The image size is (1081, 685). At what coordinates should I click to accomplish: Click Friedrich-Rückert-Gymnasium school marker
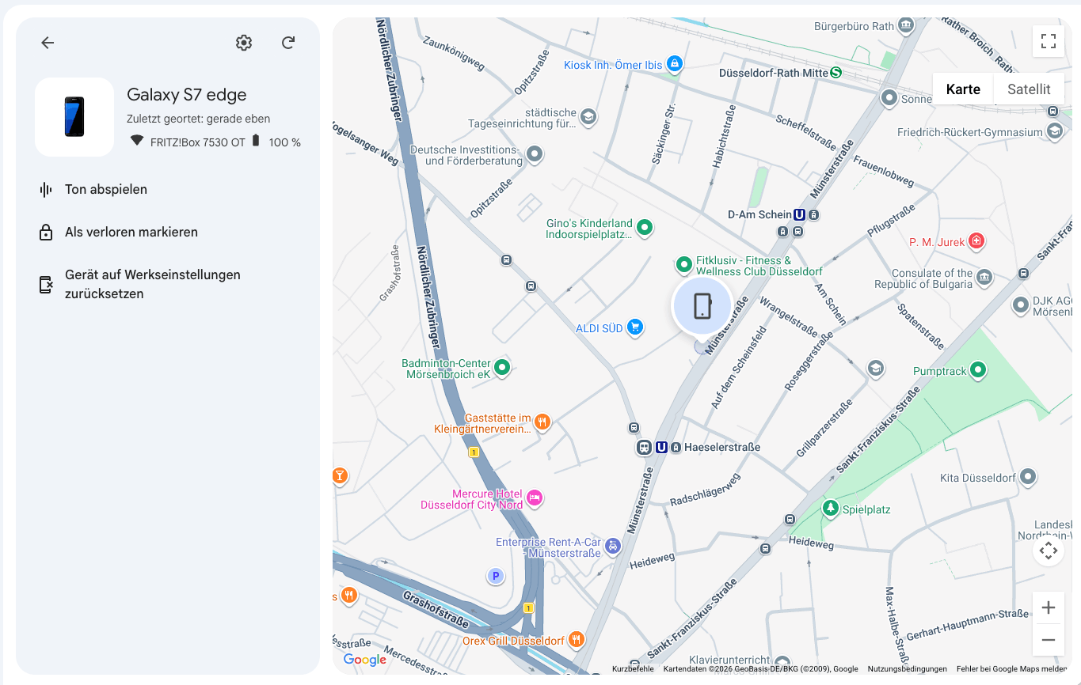pos(1054,131)
